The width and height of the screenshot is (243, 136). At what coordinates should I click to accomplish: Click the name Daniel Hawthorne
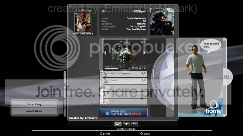pos(136,18)
